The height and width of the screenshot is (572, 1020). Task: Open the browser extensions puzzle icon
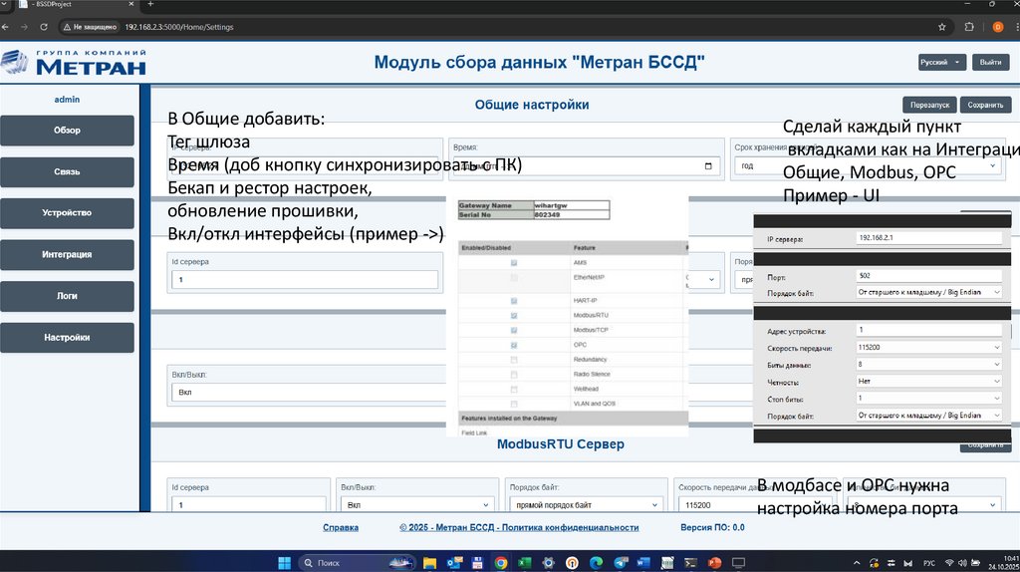pyautogui.click(x=969, y=27)
